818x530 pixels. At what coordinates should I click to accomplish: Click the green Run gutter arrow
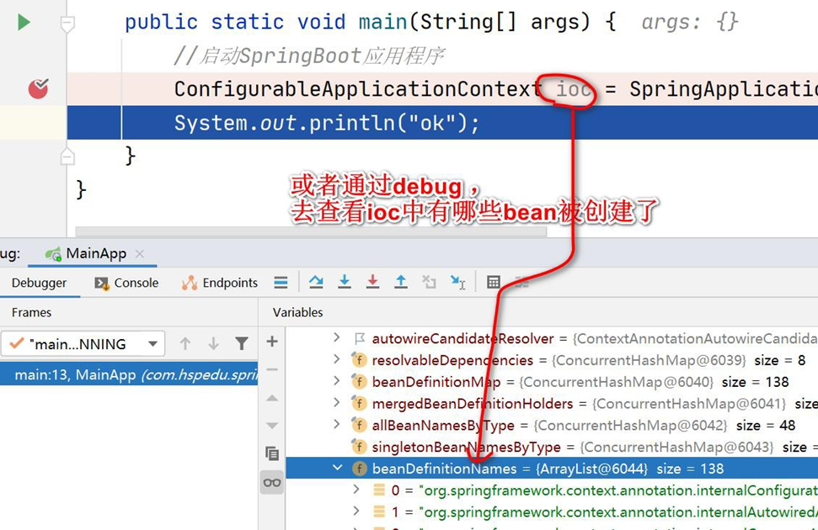24,22
